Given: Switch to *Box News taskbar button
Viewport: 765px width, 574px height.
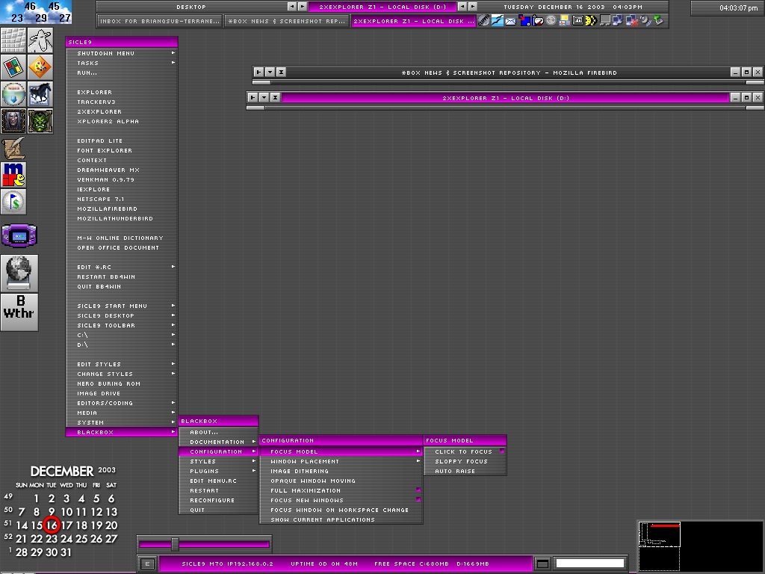Looking at the screenshot, I should click(x=287, y=21).
